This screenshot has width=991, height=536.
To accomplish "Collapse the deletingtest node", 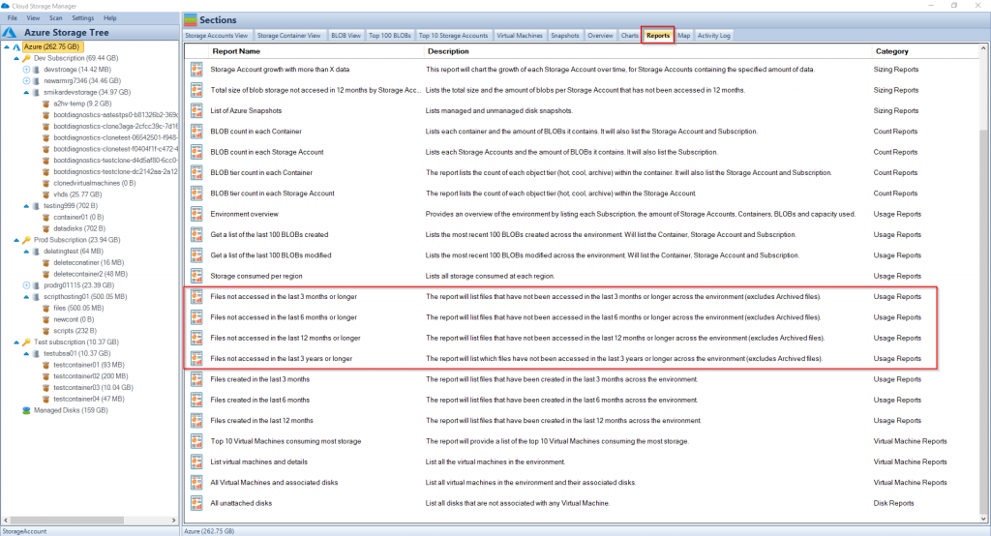I will pos(26,252).
